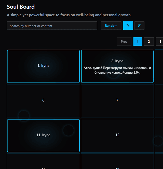Viewport: 163px width, 169px height.
Task: Select the partially visible tile 16
Action: 43,162
